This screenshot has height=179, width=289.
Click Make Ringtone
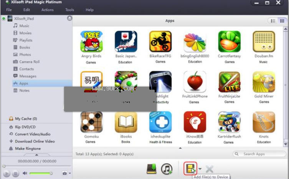tap(28, 149)
